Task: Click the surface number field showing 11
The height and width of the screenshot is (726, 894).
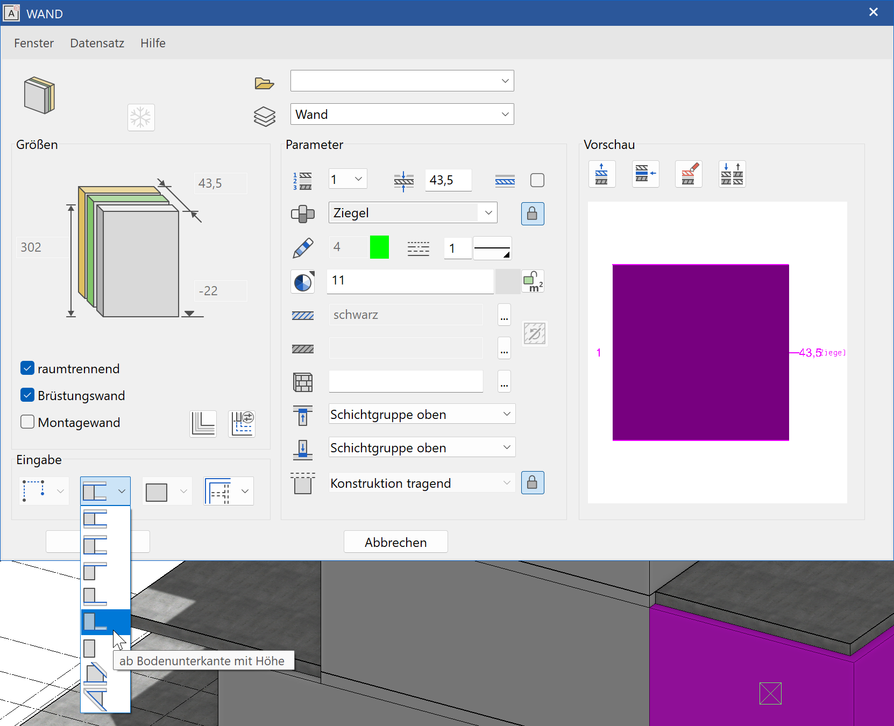Action: point(410,281)
